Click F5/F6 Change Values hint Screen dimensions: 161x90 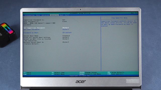88,72
